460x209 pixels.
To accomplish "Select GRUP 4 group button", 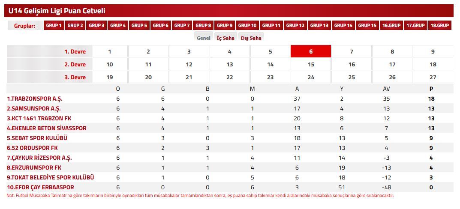I will point(118,26).
